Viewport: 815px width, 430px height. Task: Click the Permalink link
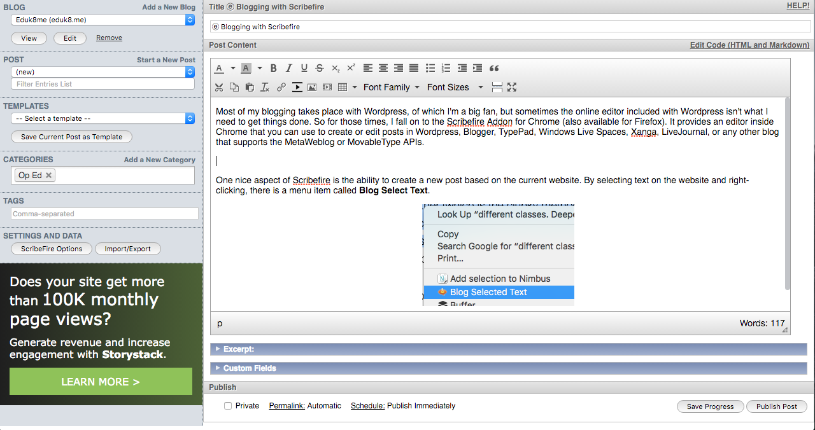click(287, 406)
